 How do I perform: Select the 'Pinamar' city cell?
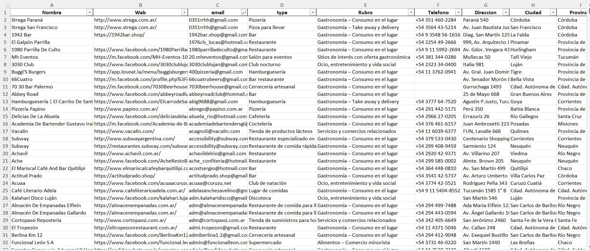pos(533,42)
